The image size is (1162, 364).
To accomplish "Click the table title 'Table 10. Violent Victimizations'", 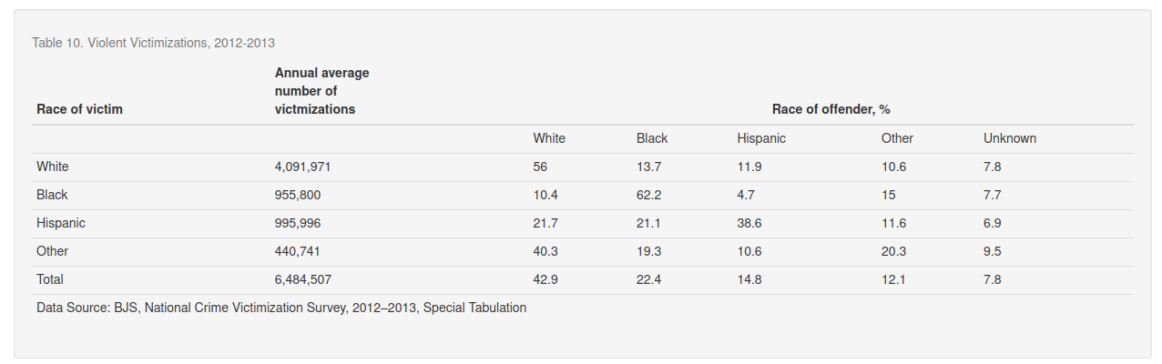I will pyautogui.click(x=153, y=43).
